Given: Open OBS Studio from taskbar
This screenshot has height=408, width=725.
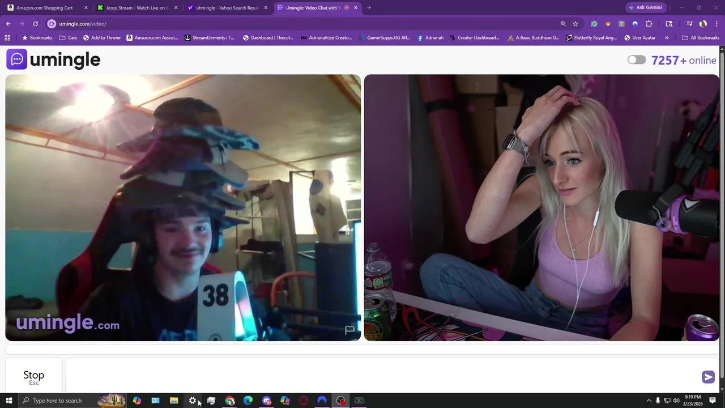Looking at the screenshot, I should (x=340, y=401).
